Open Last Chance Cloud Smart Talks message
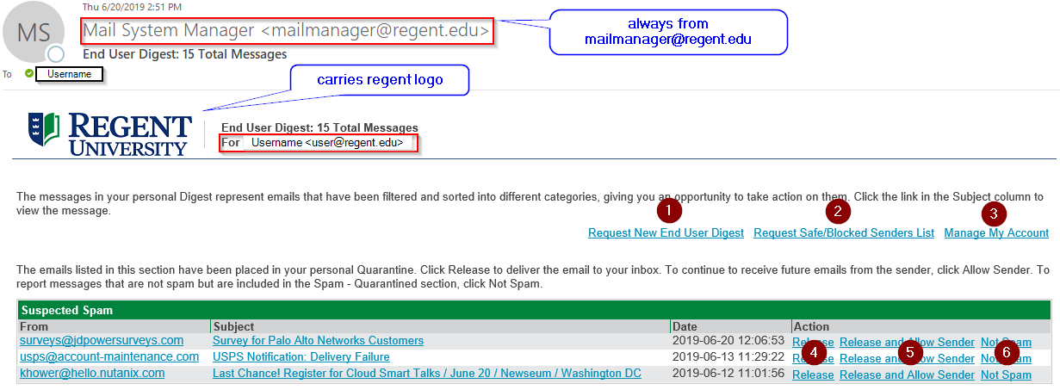Viewport: 1060px width, 390px height. pyautogui.click(x=426, y=374)
